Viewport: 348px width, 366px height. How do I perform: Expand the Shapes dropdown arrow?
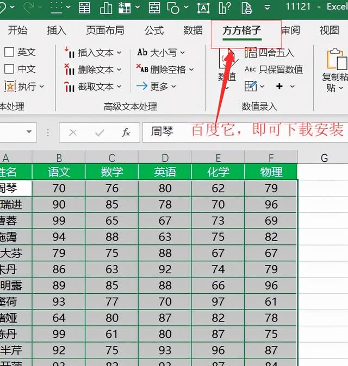click(186, 7)
